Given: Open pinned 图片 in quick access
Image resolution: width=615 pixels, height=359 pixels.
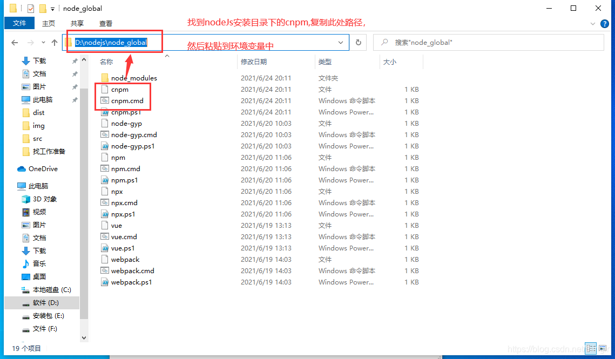Looking at the screenshot, I should pos(39,87).
